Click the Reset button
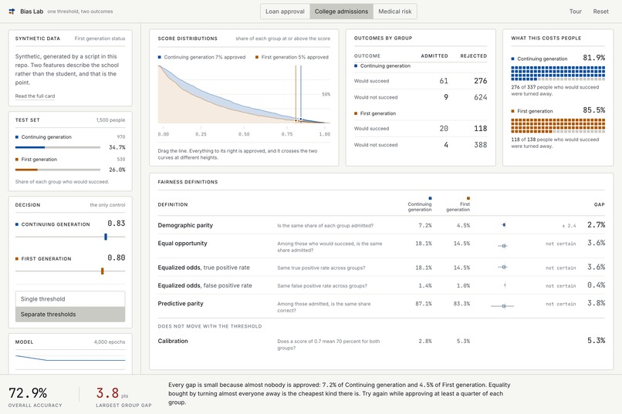This screenshot has width=622, height=414. 600,12
